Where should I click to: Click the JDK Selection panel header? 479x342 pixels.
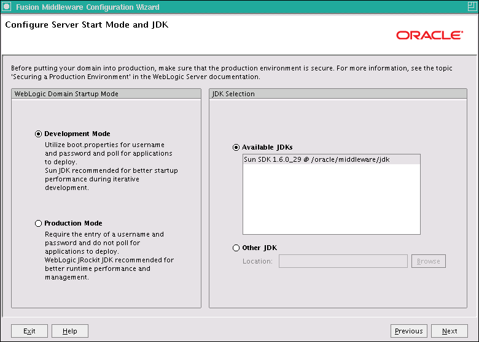tap(338, 94)
